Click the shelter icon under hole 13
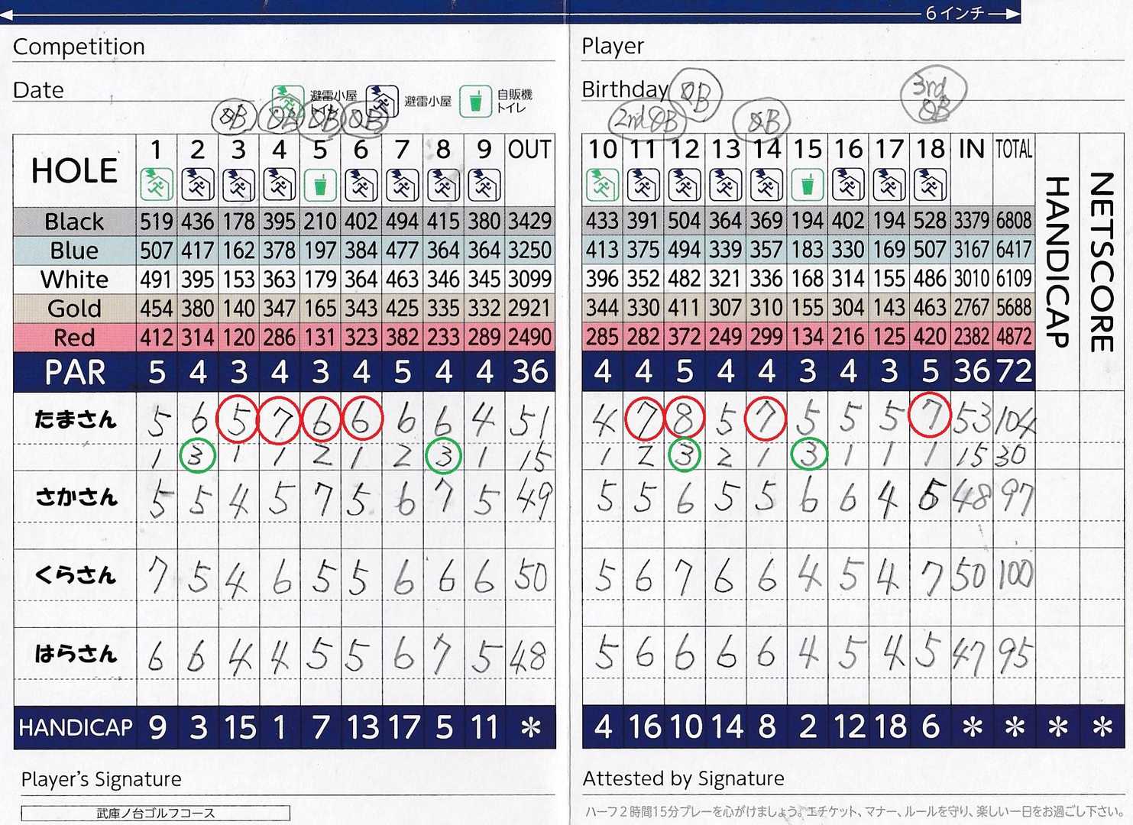Viewport: 1133px width, 825px height. [x=726, y=185]
